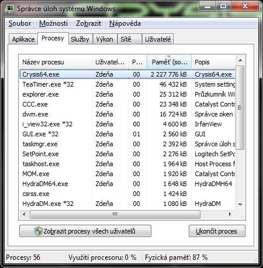This screenshot has width=263, height=268.
Task: Select the HydraDM64.exe process
Action: (127, 184)
